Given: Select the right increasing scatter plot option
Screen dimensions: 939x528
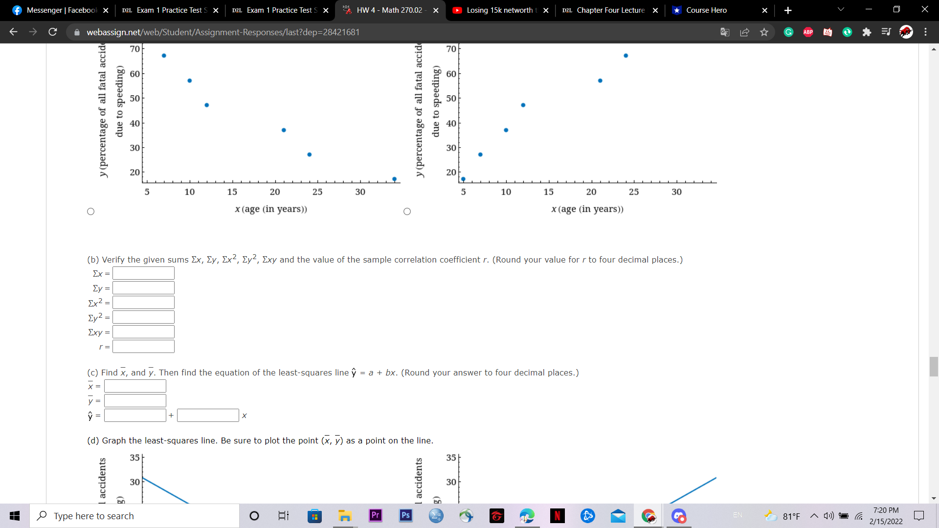Looking at the screenshot, I should (407, 211).
